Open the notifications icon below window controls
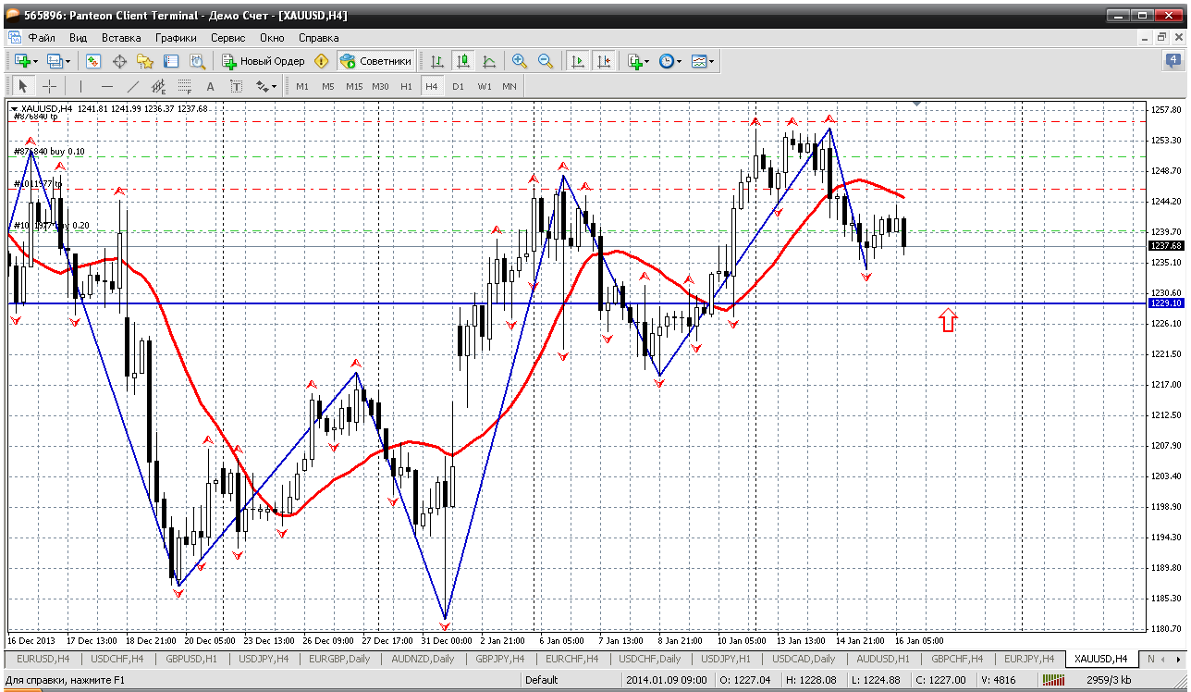 click(x=1173, y=60)
